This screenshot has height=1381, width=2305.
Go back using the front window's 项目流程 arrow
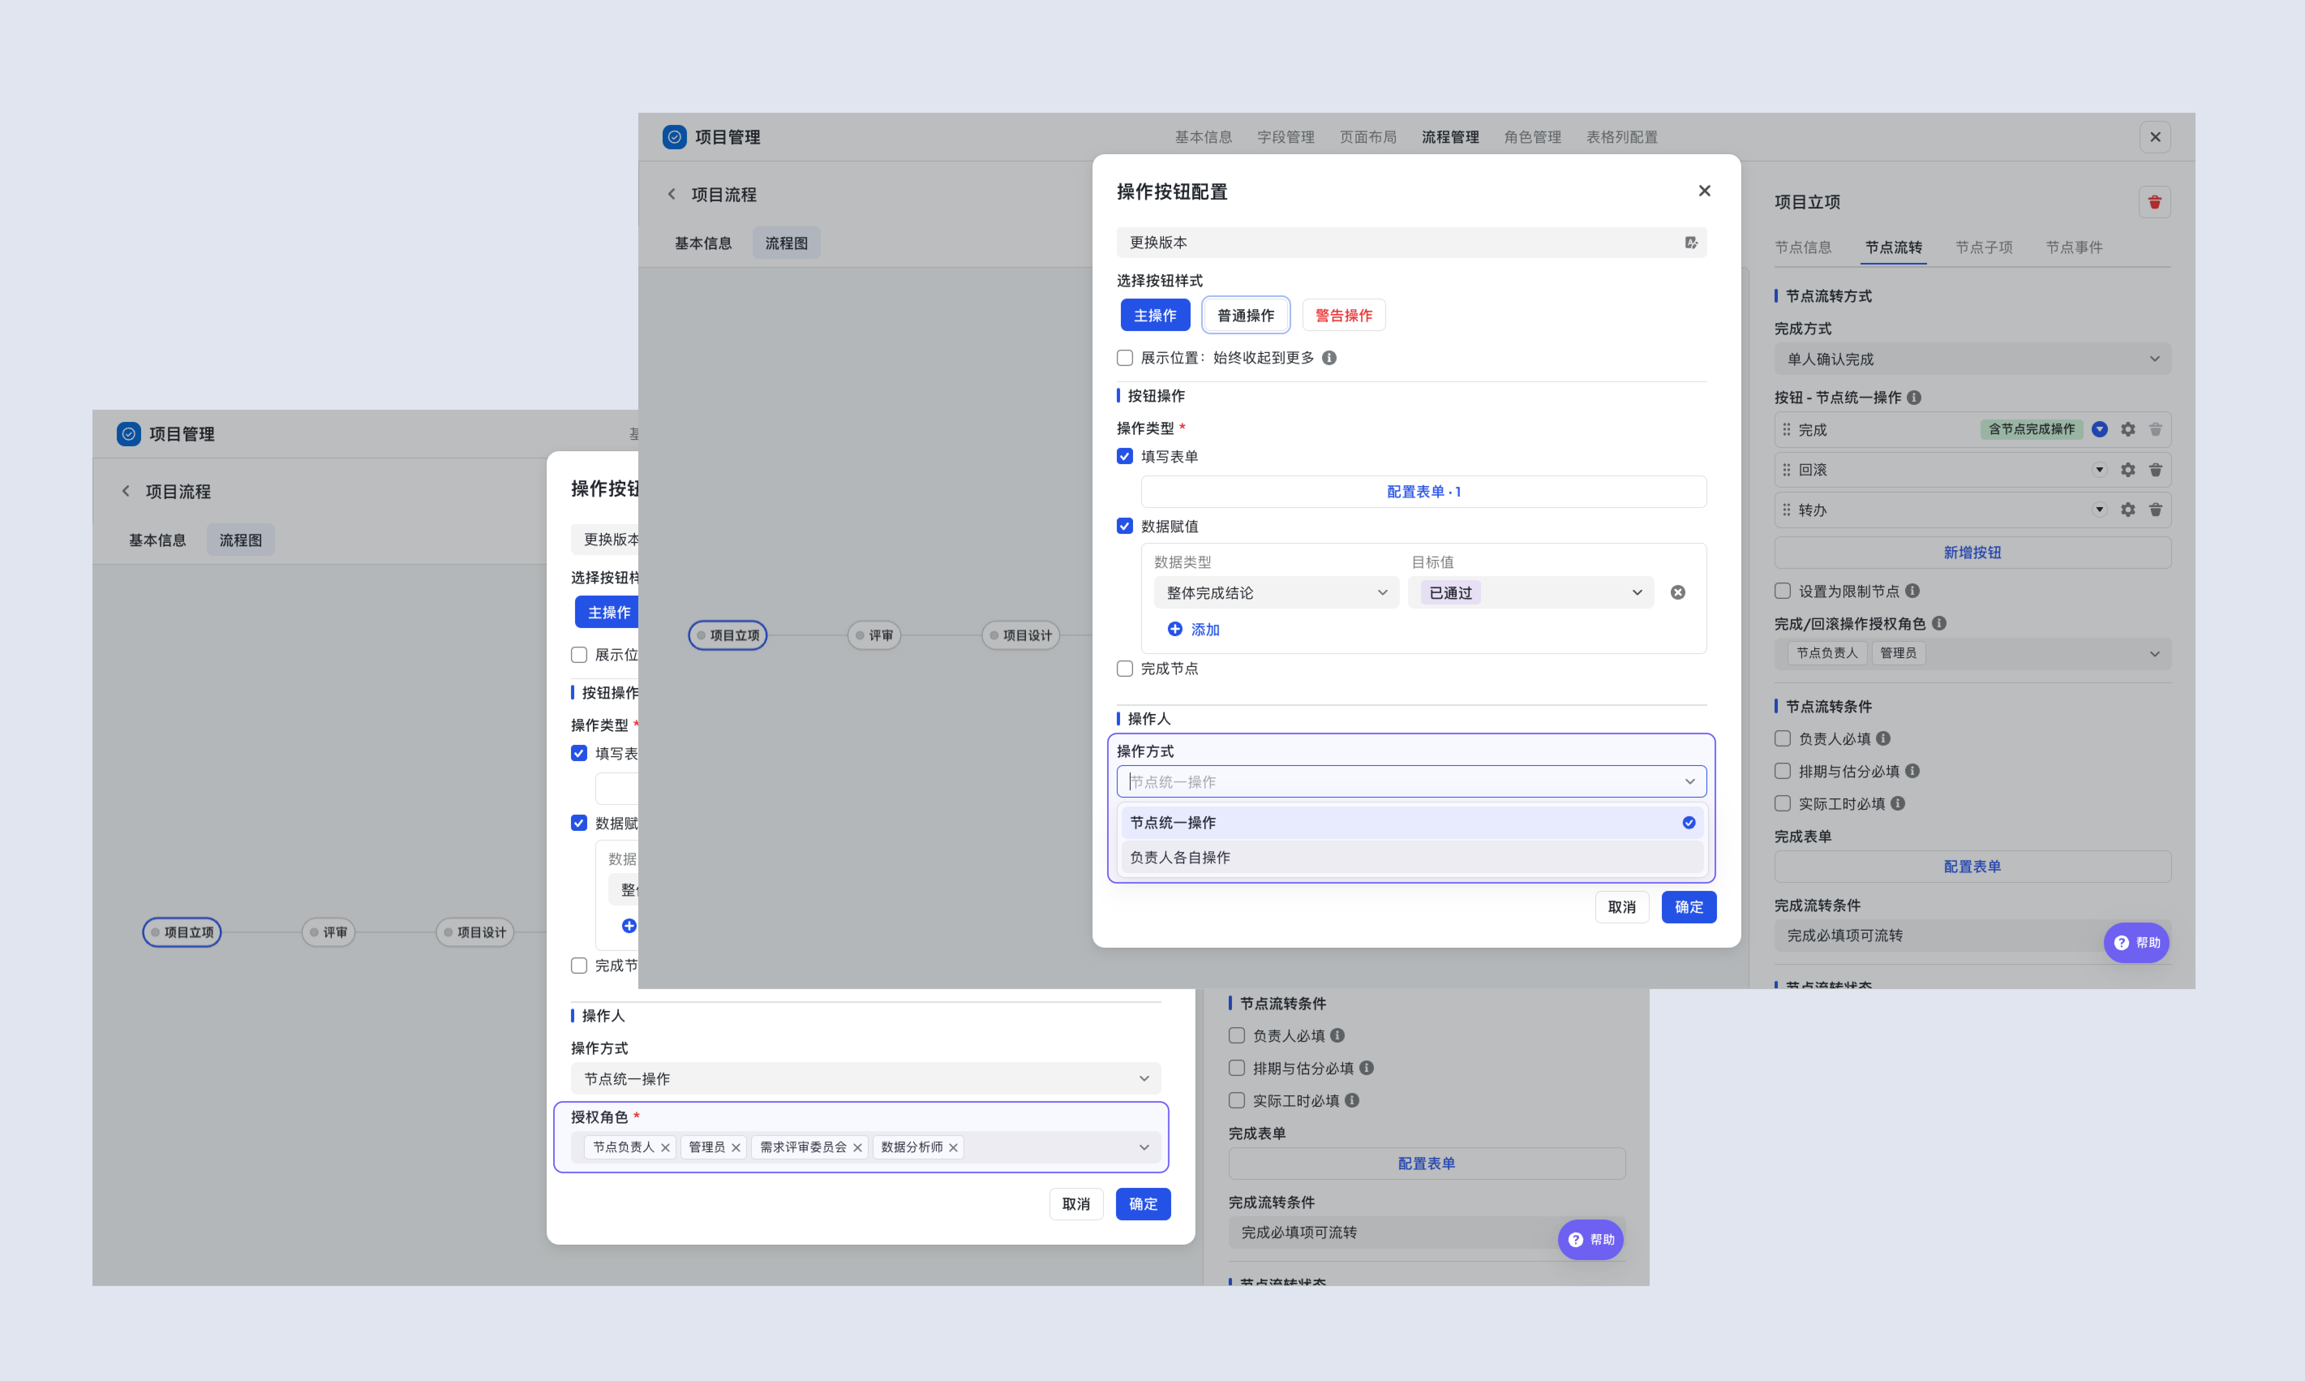[672, 194]
